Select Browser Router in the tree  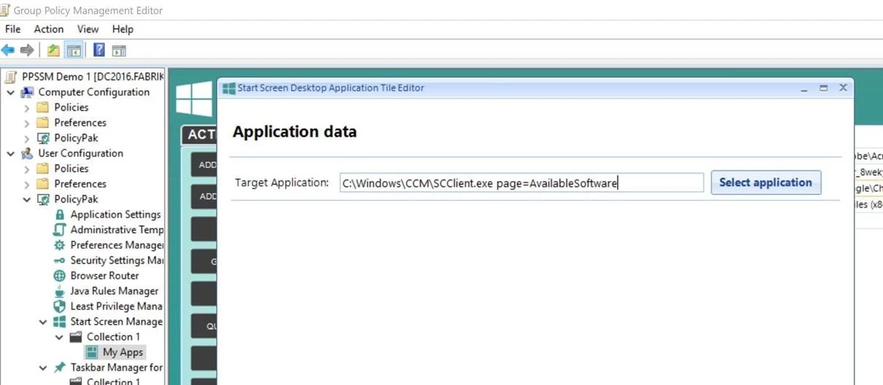pyautogui.click(x=104, y=276)
